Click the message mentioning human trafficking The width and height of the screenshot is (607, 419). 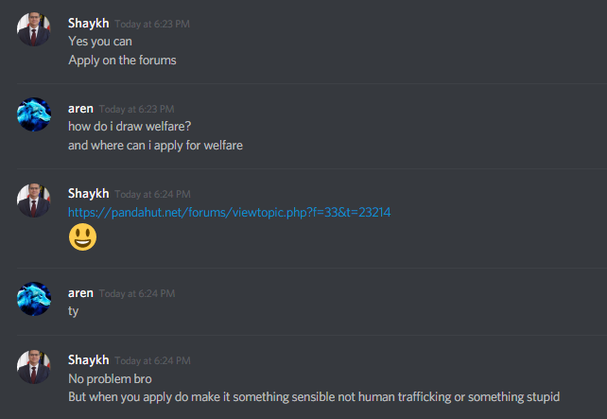(x=314, y=397)
